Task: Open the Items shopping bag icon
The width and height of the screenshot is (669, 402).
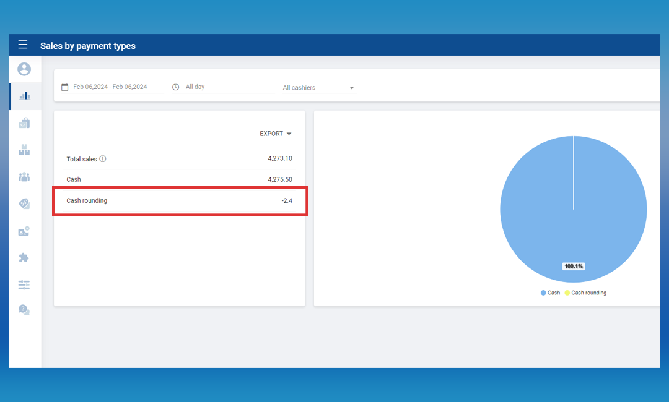Action: pos(24,123)
